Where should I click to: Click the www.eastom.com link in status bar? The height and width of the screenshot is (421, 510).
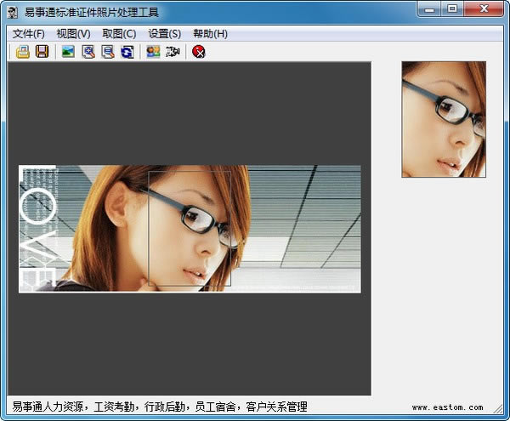pyautogui.click(x=447, y=407)
